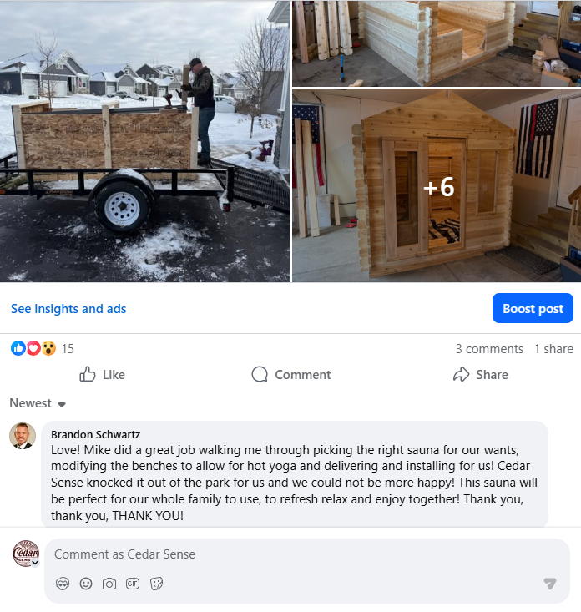Open the +6 more photos thumbnail

click(x=437, y=185)
